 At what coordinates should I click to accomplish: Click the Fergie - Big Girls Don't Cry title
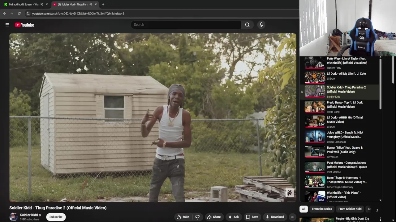pyautogui.click(x=352, y=219)
